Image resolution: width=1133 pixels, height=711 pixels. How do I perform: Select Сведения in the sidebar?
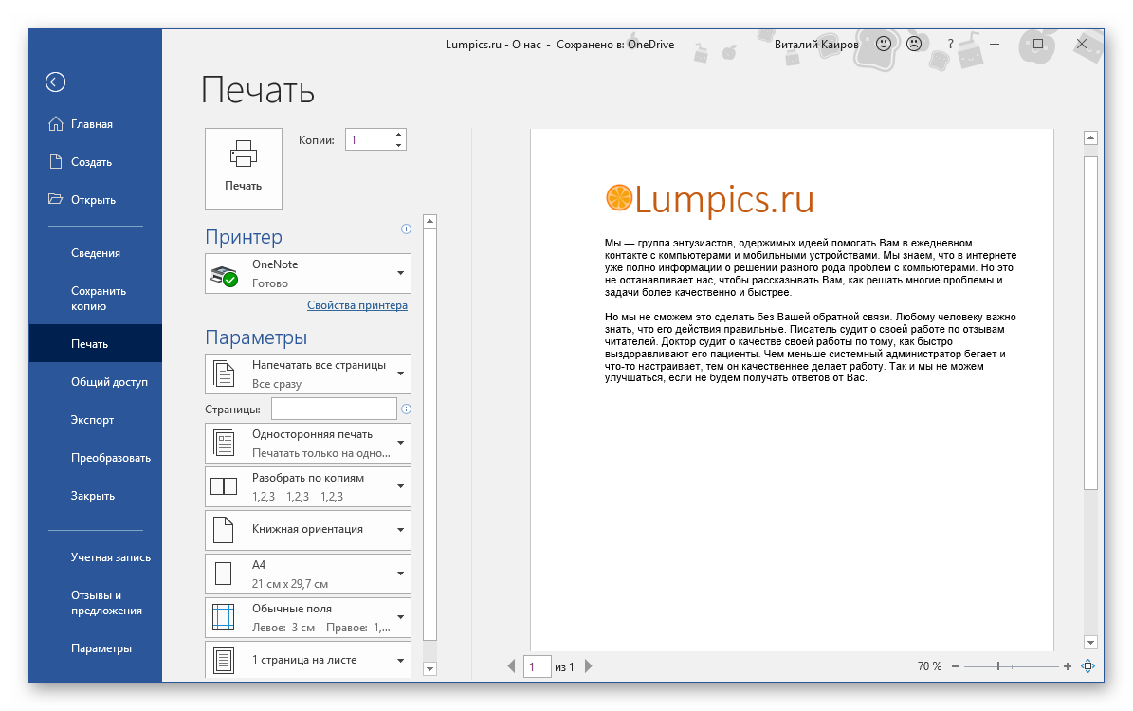tap(95, 253)
